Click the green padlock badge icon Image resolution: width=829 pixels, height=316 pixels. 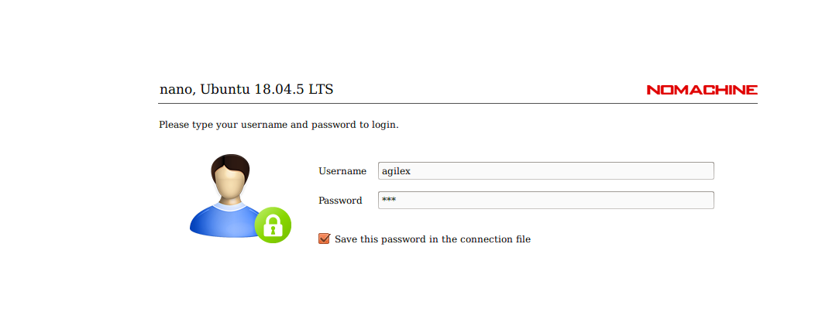coord(273,225)
